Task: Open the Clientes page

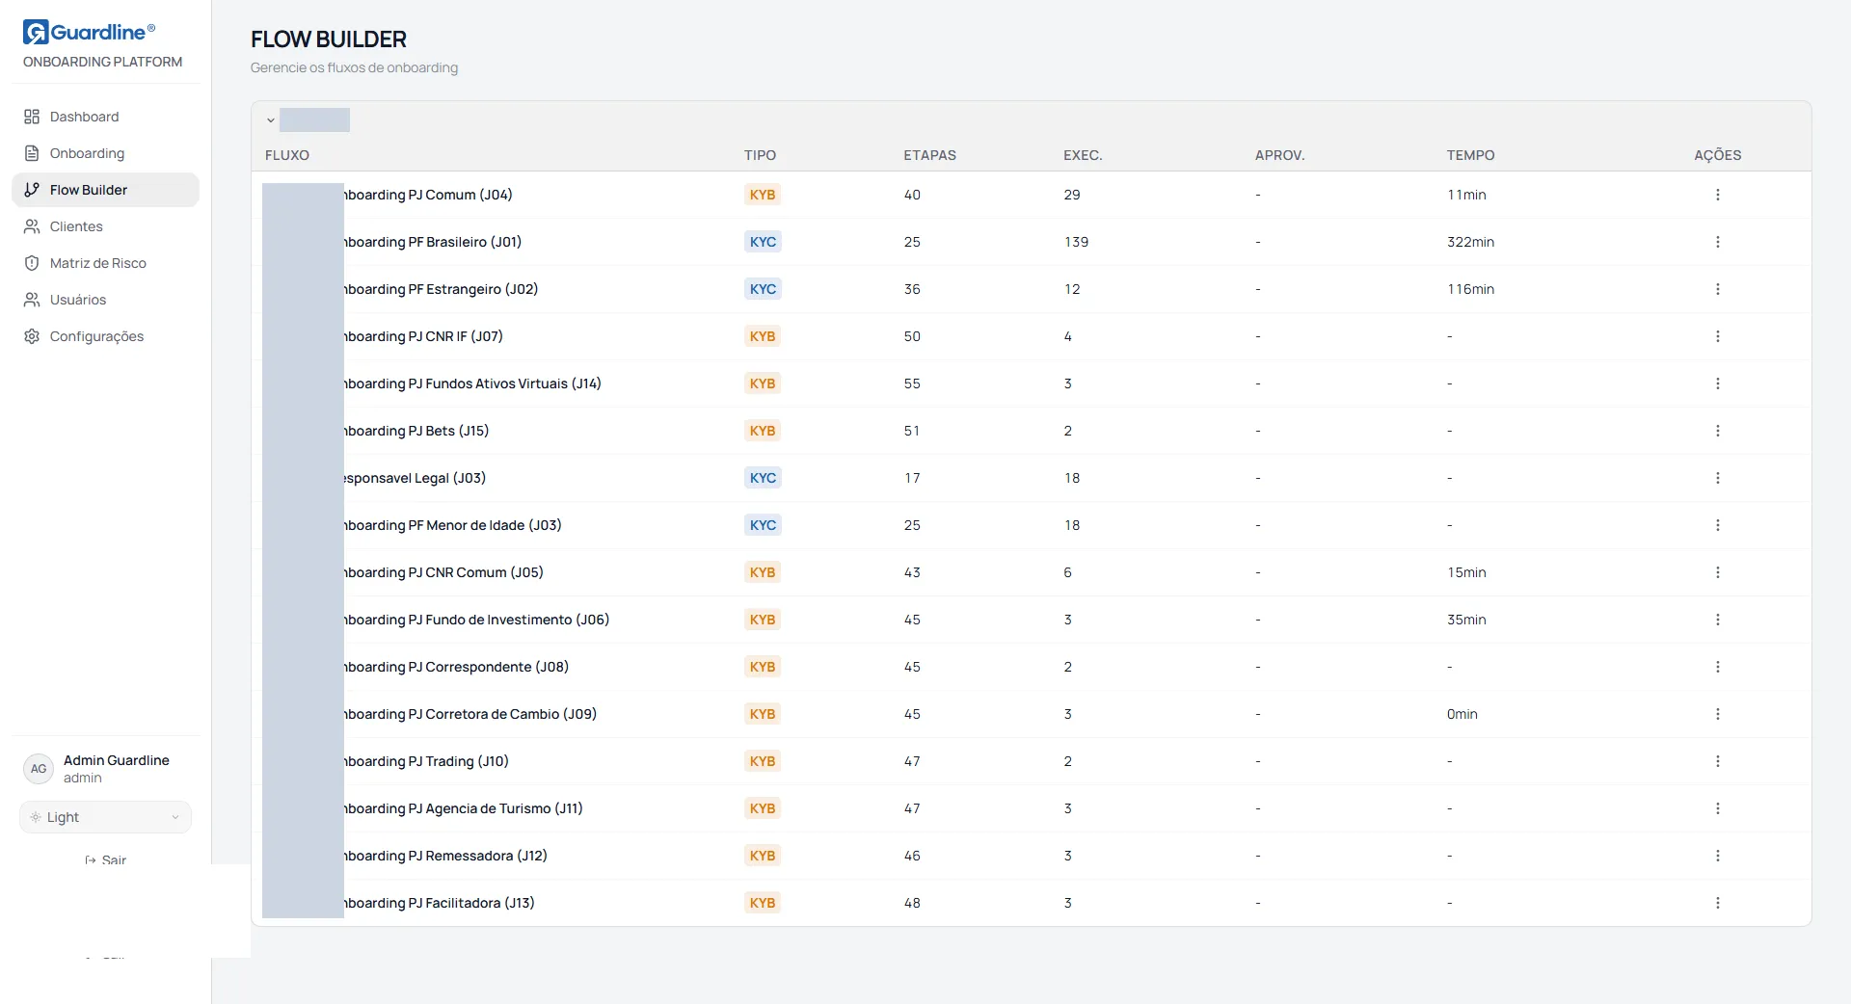Action: pos(105,226)
